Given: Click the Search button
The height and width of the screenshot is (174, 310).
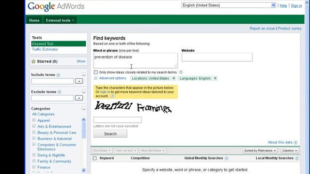Looking at the screenshot, I should (110, 134).
